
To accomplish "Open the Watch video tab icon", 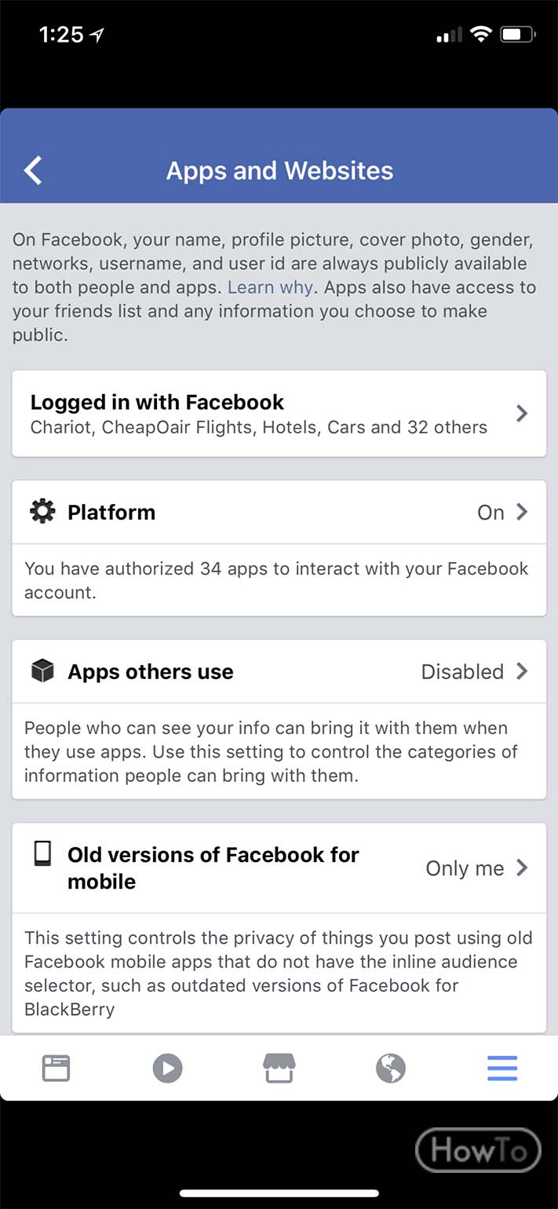I will tap(167, 1068).
